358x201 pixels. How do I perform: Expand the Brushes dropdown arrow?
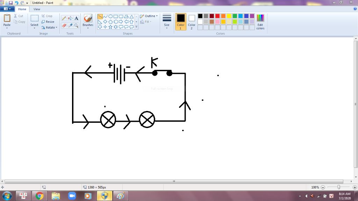coord(88,28)
